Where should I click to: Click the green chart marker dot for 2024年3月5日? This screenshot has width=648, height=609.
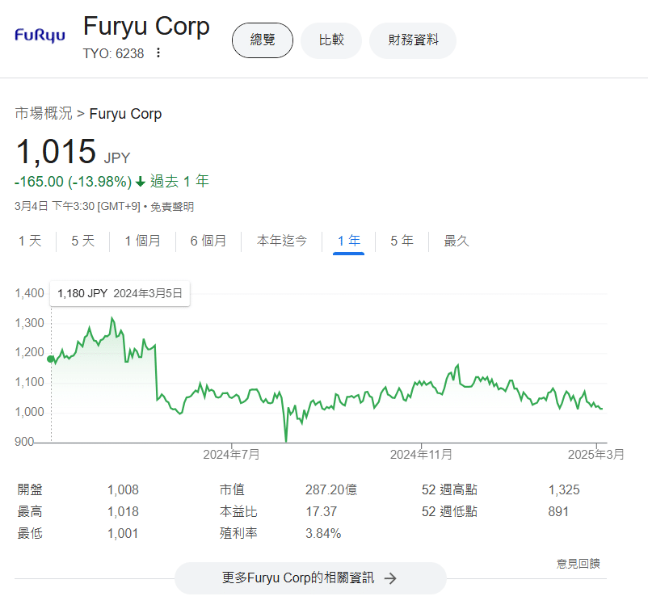click(x=51, y=359)
